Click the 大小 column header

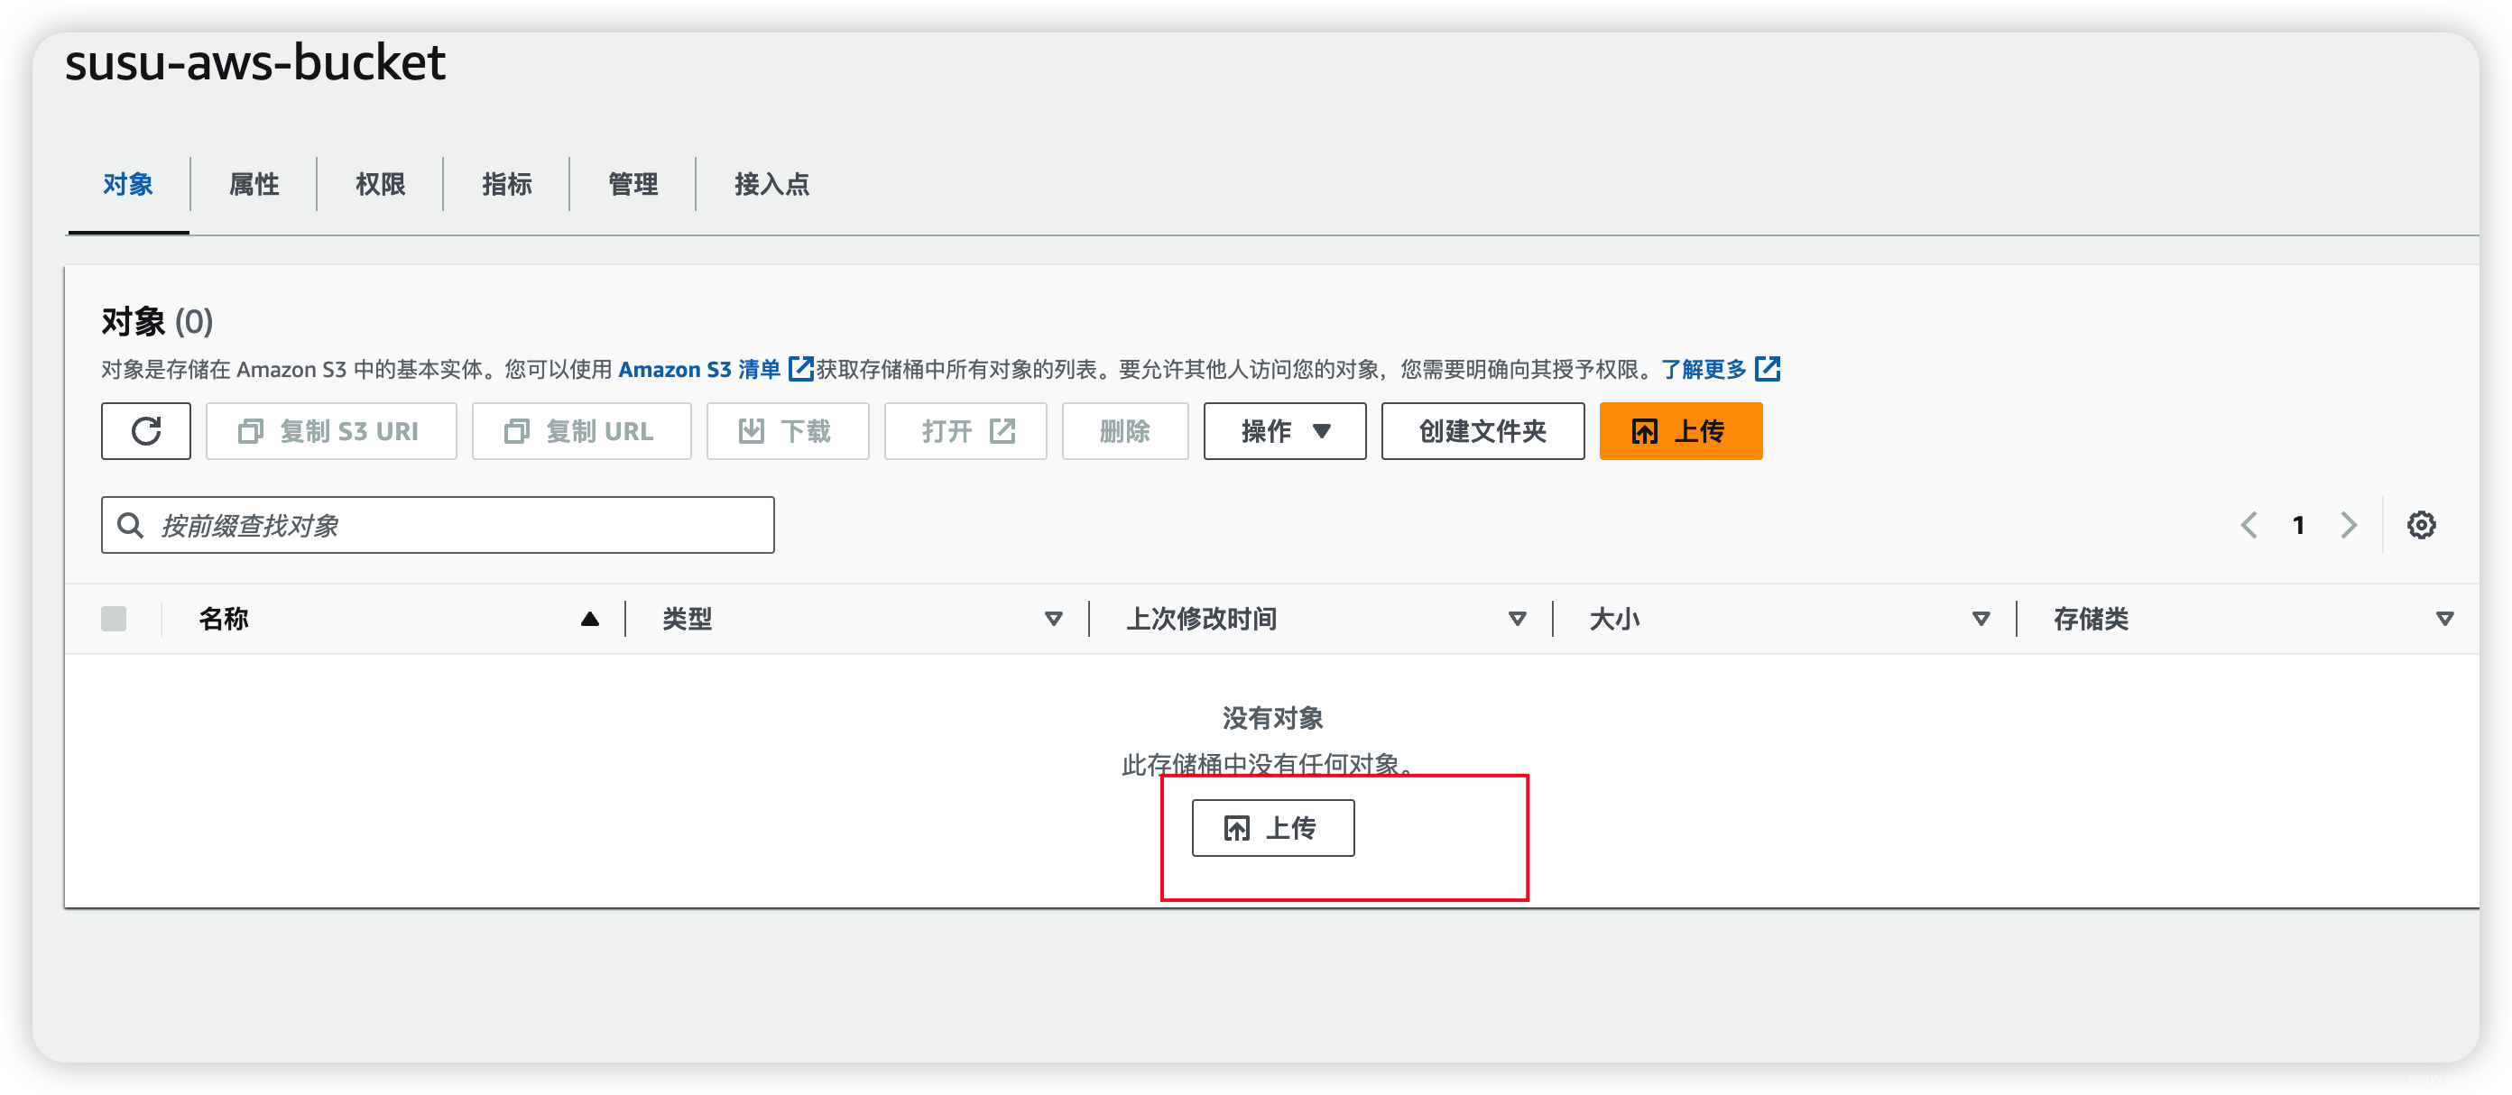pyautogui.click(x=1615, y=619)
